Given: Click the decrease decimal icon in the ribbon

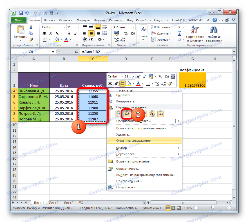Looking at the screenshot, I should pyautogui.click(x=123, y=40).
